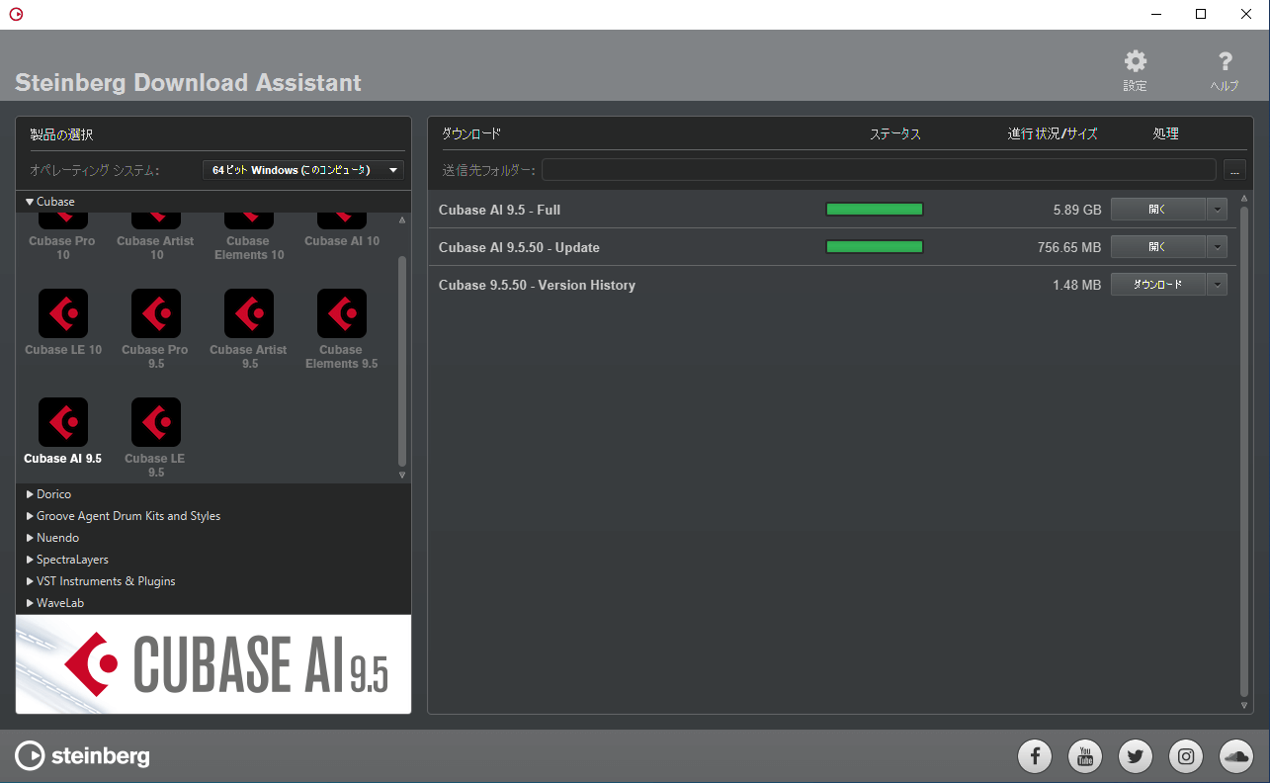The height and width of the screenshot is (783, 1270).
Task: Click ダウンロード button for Version History
Action: click(1158, 285)
